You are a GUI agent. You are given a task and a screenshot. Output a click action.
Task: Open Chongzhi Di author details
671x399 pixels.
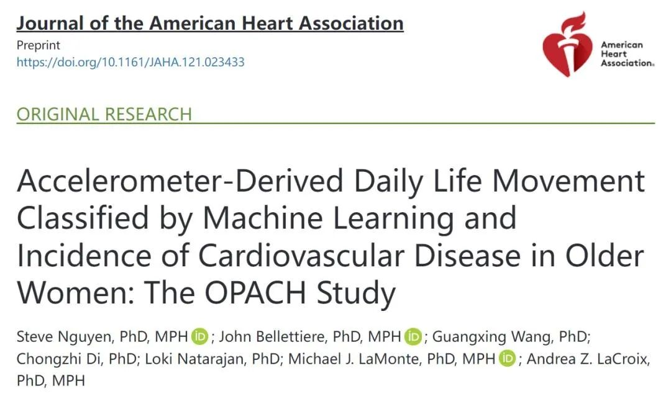(54, 358)
